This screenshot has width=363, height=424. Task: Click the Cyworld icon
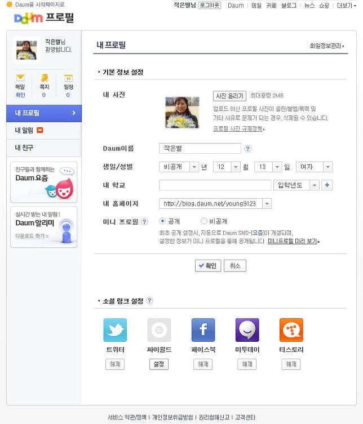click(x=159, y=330)
